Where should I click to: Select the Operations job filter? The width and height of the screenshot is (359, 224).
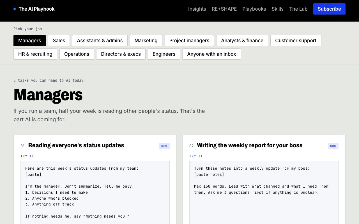pos(77,54)
